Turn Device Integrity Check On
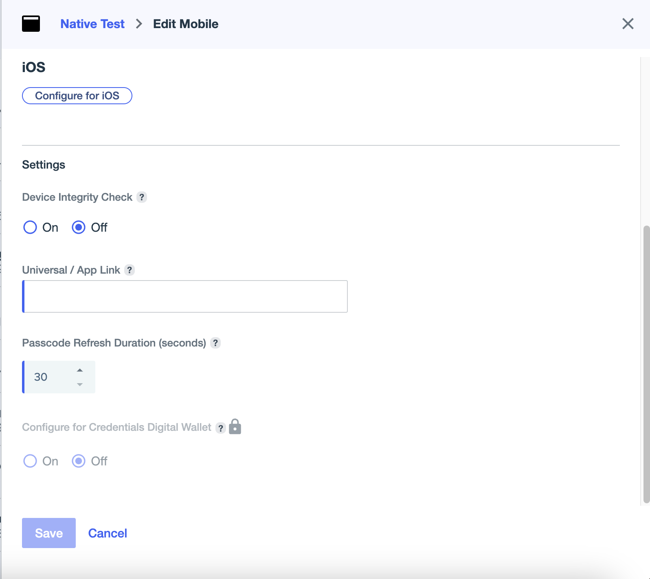 30,227
